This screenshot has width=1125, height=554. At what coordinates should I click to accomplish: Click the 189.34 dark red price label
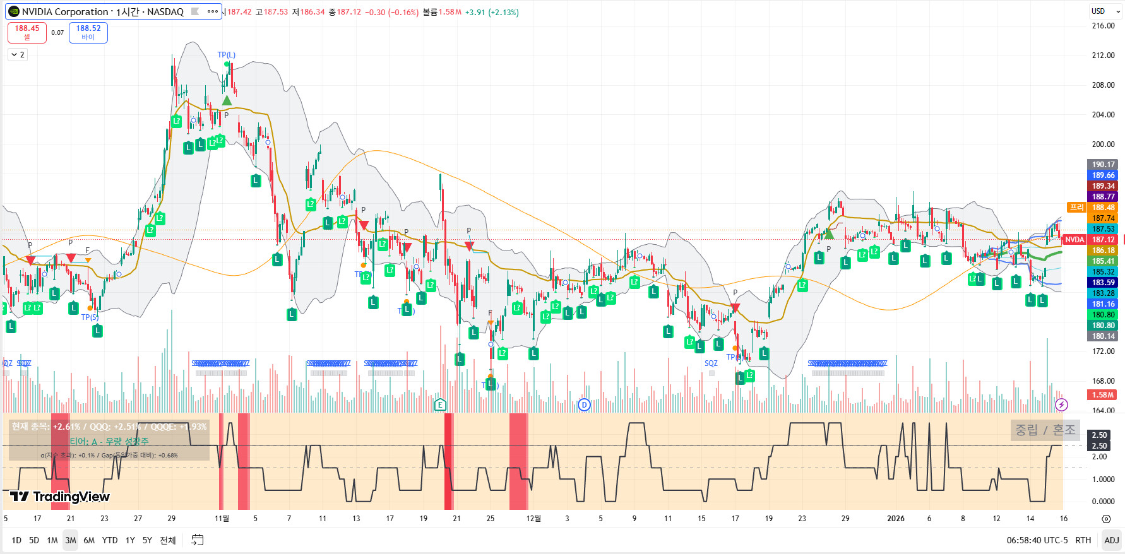[1104, 186]
